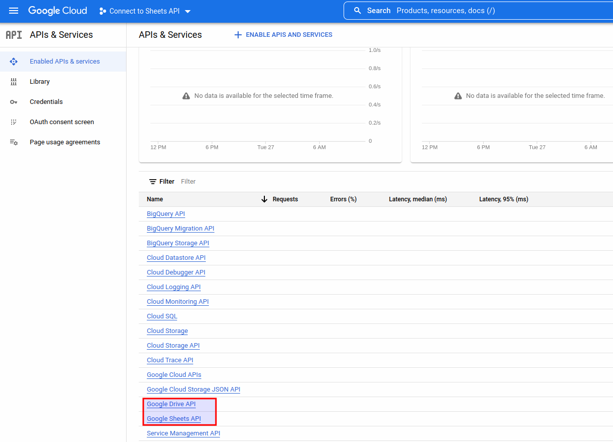This screenshot has height=442, width=613.
Task: Click the project hexagon icon
Action: tap(103, 11)
